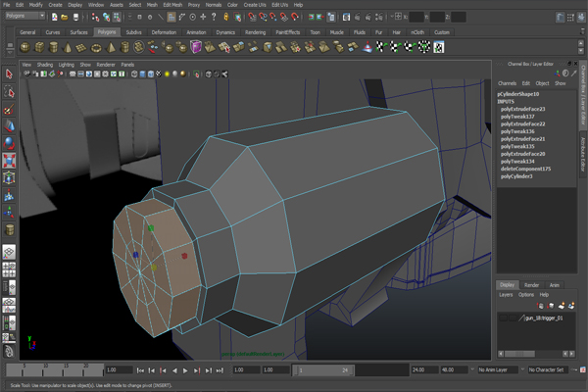Choose the Lasso select tool
This screenshot has width=588, height=392.
(9, 91)
